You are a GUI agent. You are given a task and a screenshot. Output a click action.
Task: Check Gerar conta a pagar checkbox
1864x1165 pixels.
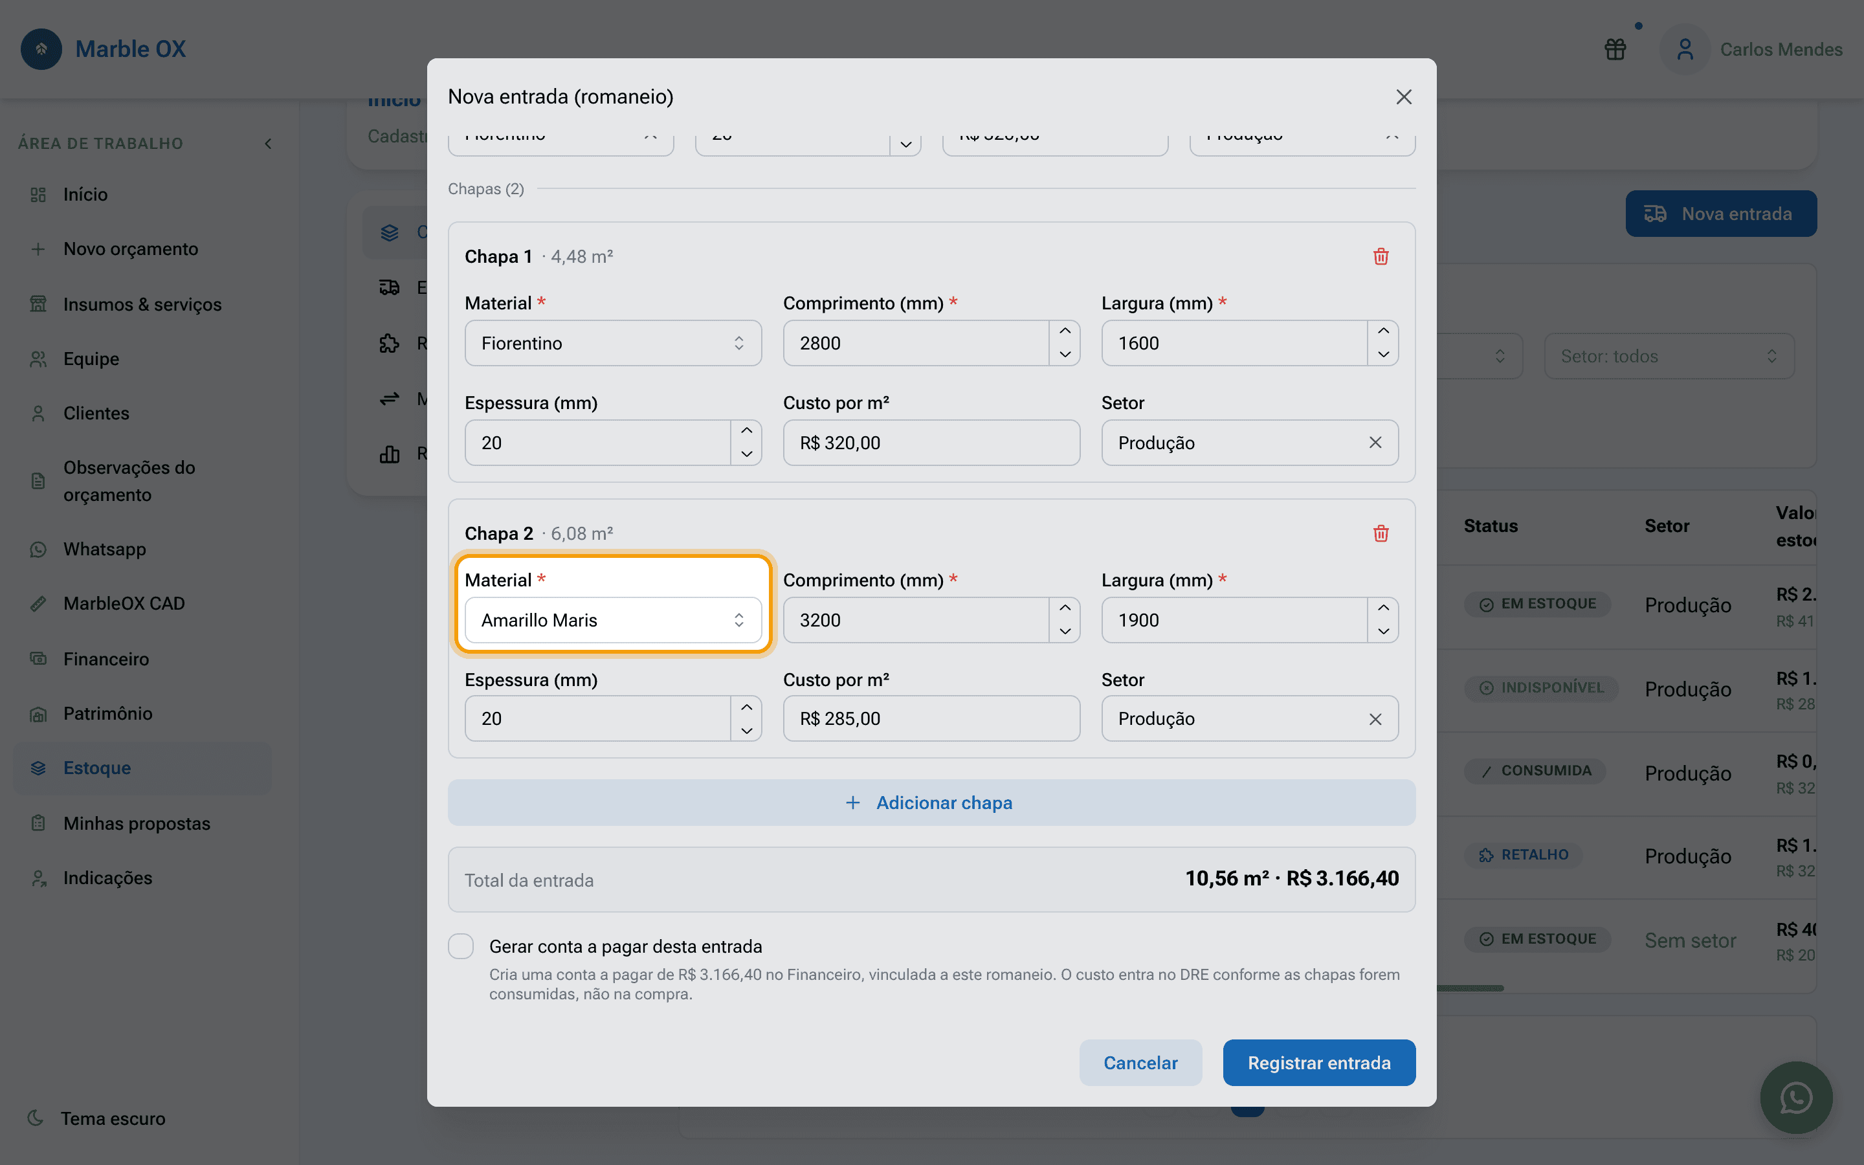point(461,946)
